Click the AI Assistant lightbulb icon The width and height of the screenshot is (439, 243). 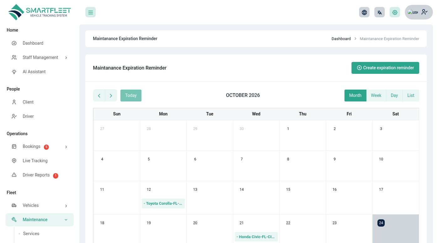14,72
